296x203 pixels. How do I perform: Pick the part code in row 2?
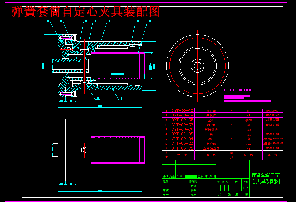click(x=183, y=144)
